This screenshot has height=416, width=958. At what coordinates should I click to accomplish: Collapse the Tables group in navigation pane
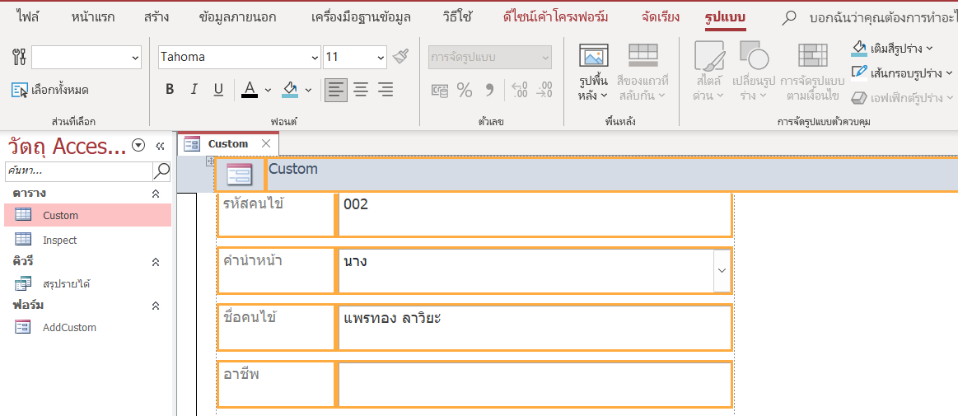coord(156,194)
